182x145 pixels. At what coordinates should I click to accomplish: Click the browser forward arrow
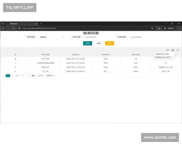pos(8,28)
